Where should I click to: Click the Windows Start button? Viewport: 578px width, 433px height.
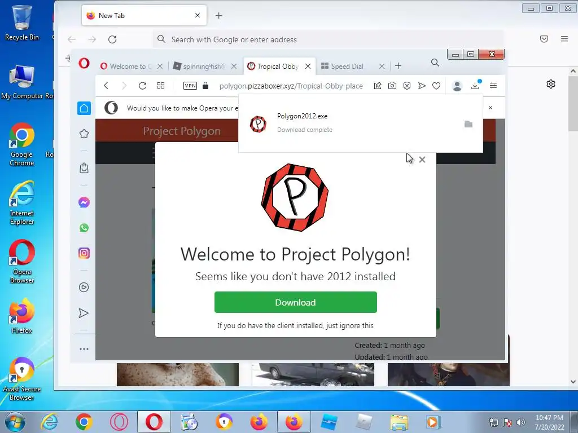15,422
